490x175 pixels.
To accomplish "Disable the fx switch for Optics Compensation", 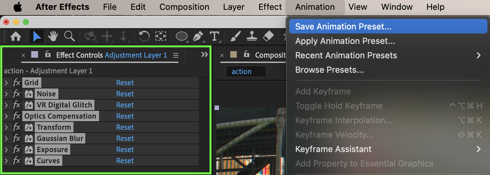I will click(17, 116).
